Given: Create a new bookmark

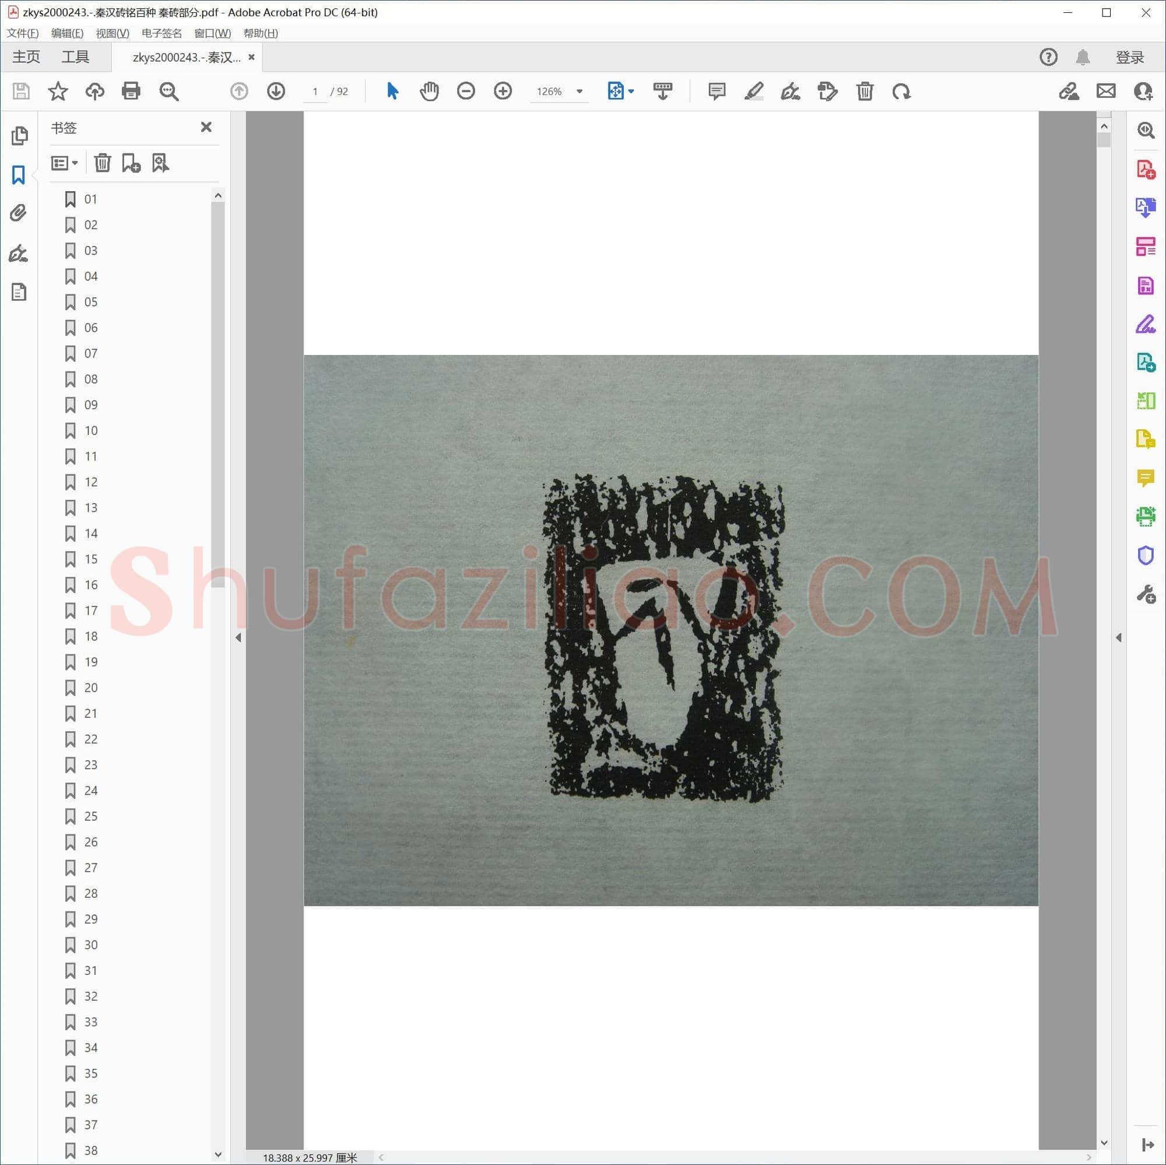Looking at the screenshot, I should click(131, 163).
